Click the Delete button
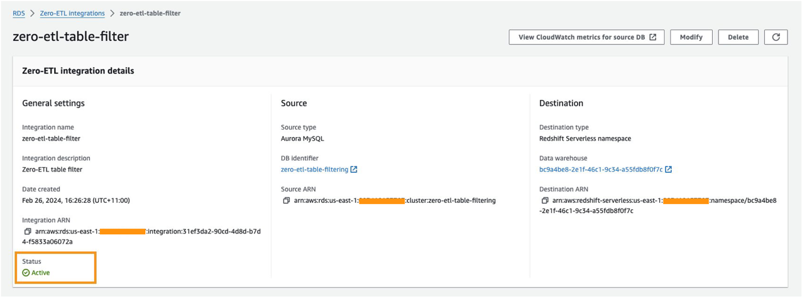This screenshot has height=299, width=802. click(738, 37)
